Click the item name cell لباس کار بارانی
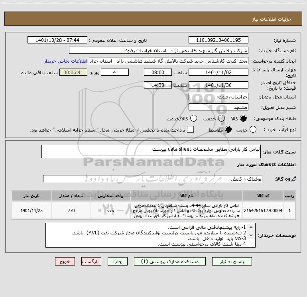The width and height of the screenshot is (307, 297). coord(187,210)
